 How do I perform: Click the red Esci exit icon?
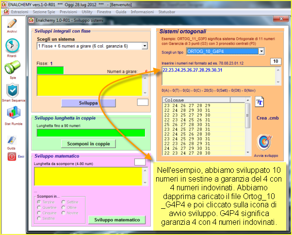pyautogui.click(x=12, y=156)
